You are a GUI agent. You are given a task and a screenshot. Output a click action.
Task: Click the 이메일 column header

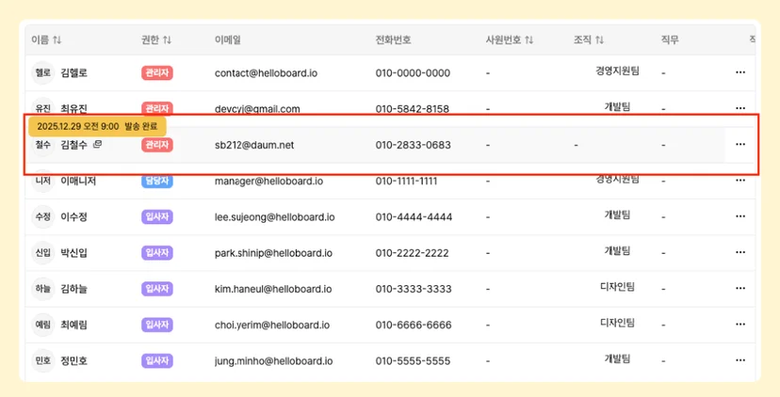point(228,40)
